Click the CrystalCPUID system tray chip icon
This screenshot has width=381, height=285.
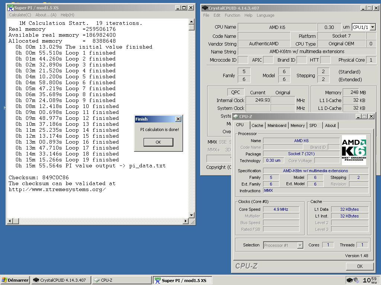[349, 280]
